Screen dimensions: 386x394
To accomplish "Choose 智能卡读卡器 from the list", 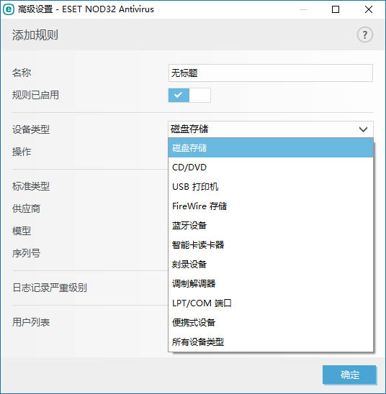I will [x=271, y=244].
